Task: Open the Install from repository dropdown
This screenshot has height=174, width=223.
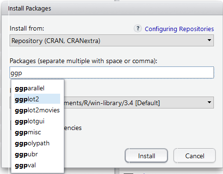Action: [112, 41]
